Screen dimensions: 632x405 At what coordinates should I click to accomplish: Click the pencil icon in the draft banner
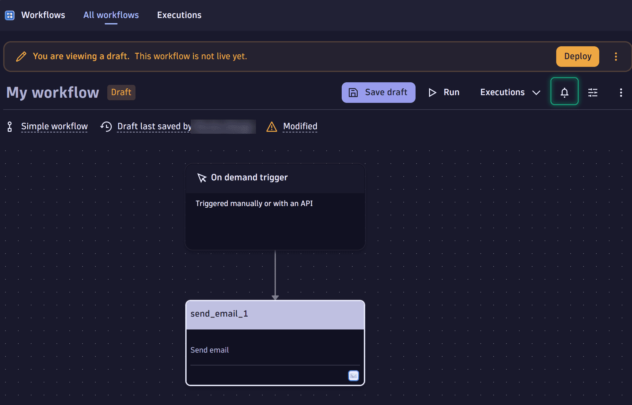pyautogui.click(x=21, y=56)
